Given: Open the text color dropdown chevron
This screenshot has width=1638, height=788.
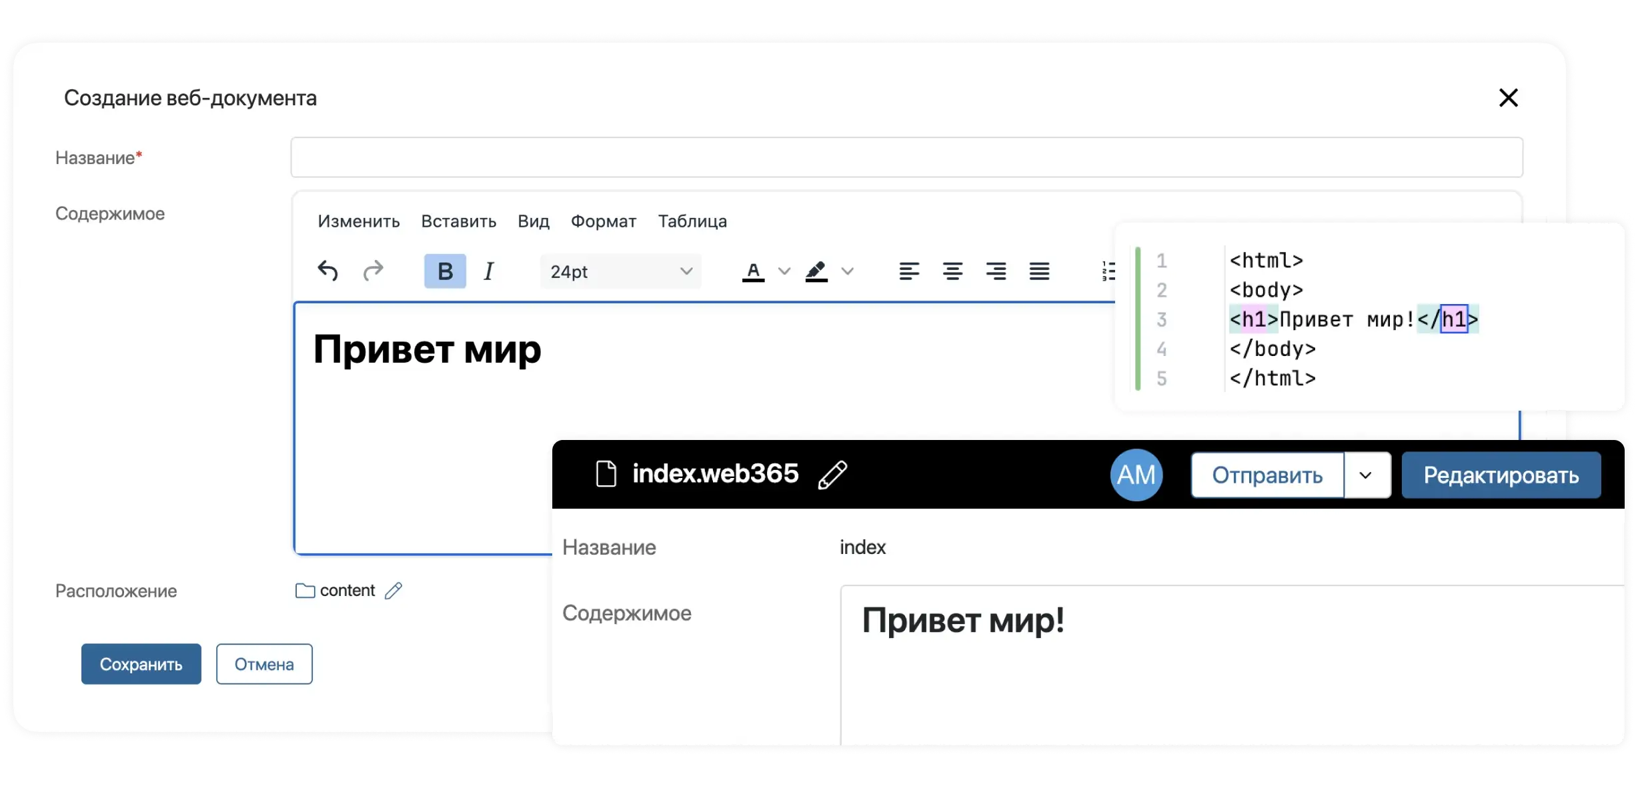Looking at the screenshot, I should pyautogui.click(x=785, y=271).
